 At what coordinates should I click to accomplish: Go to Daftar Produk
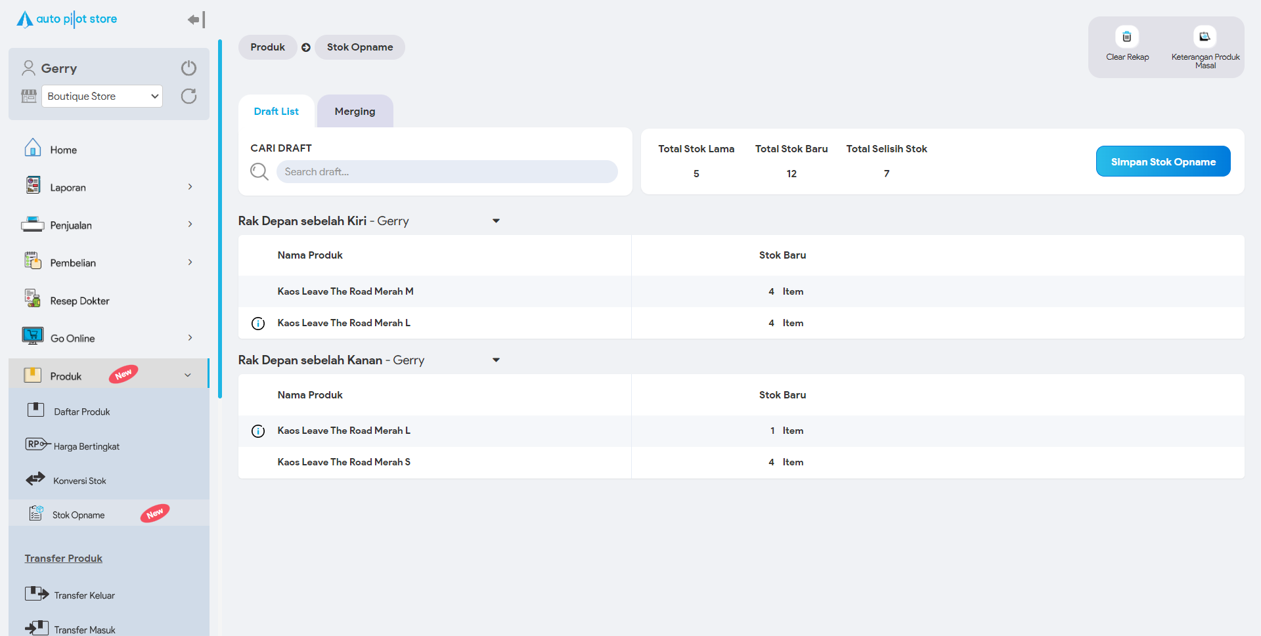(81, 412)
